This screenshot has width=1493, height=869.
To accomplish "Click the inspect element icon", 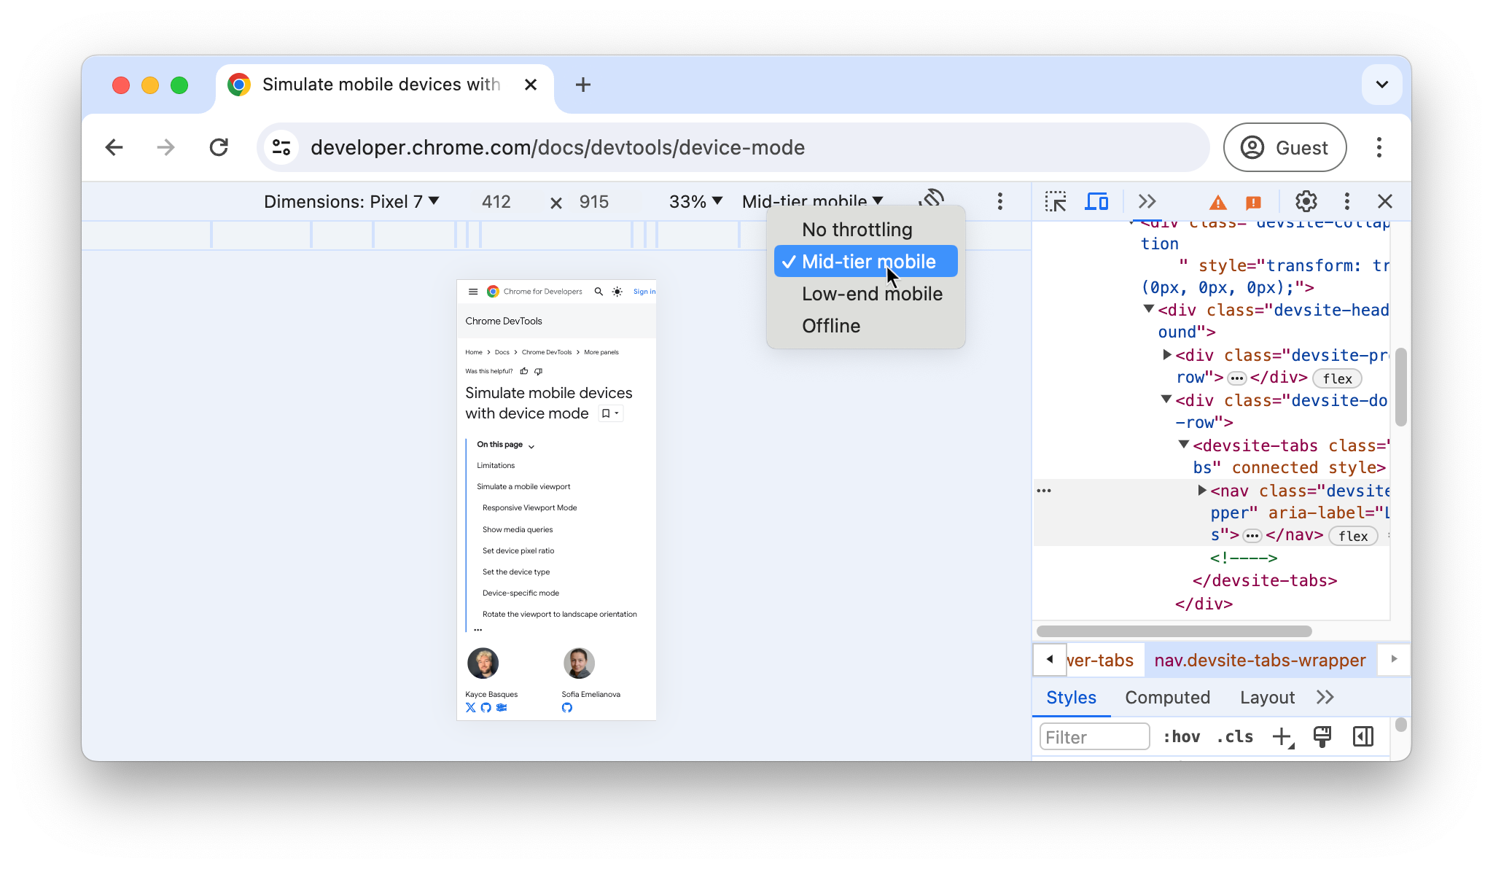I will coord(1055,202).
